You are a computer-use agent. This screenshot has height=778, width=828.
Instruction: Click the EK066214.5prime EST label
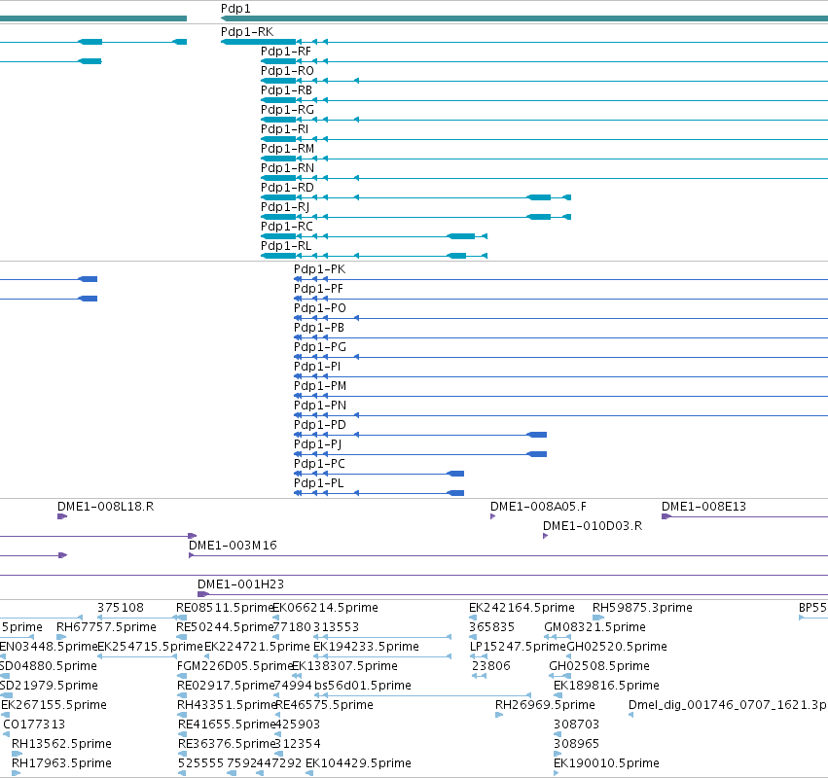325,608
